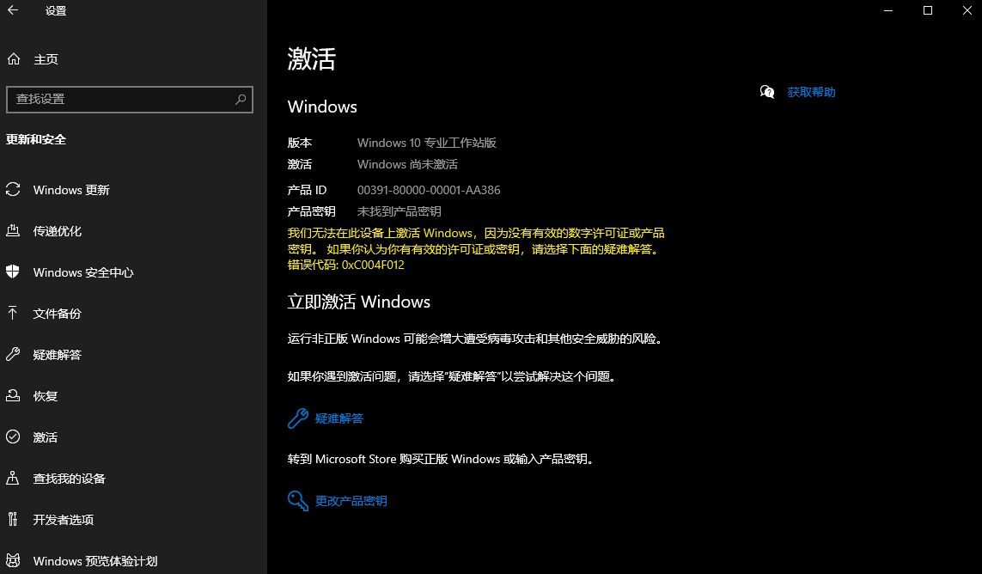Focus the 查找设置 search field
982x574 pixels.
[130, 99]
